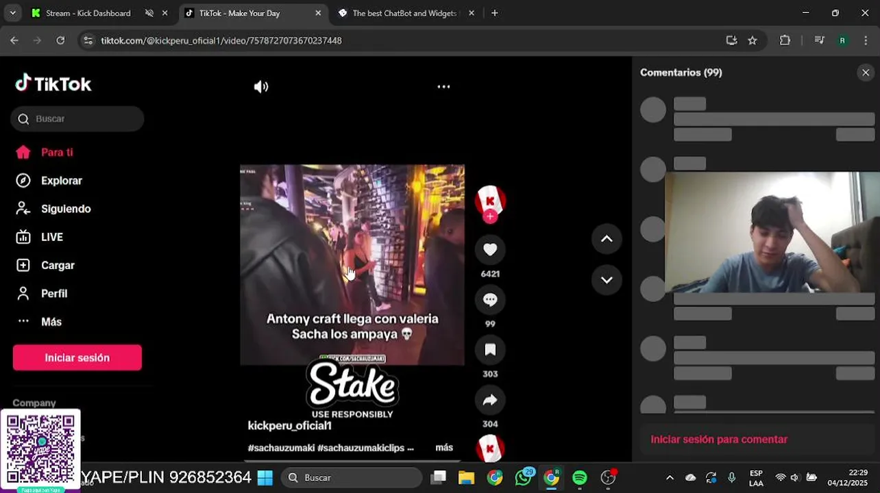The image size is (880, 493).
Task: Click the microphone tray icon
Action: click(731, 478)
